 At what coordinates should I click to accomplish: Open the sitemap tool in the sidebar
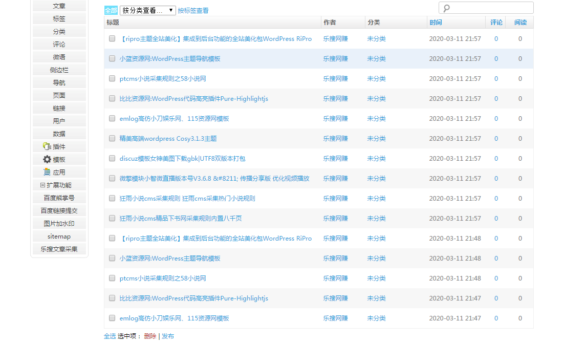[x=59, y=236]
